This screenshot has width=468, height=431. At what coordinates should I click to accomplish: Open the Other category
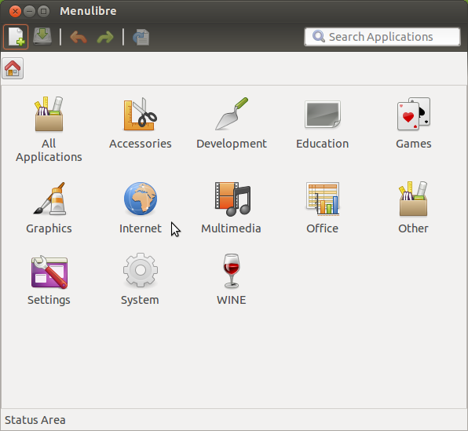(413, 208)
